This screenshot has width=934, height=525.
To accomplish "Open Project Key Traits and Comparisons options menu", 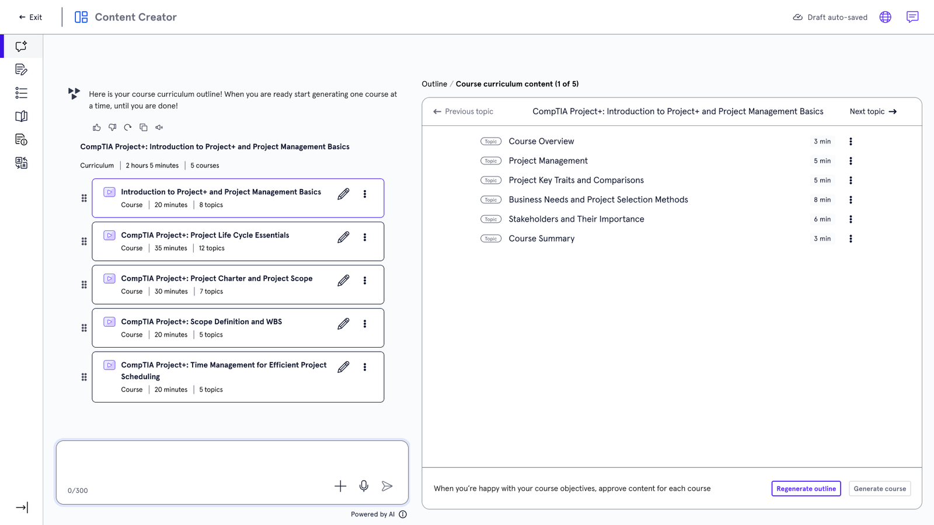I will tap(851, 180).
